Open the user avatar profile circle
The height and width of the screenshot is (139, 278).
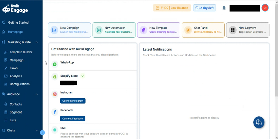click(265, 8)
